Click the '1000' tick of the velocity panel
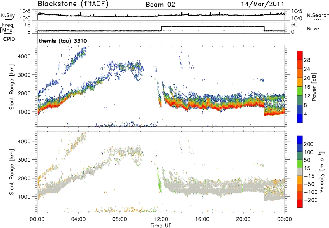 tap(24, 197)
